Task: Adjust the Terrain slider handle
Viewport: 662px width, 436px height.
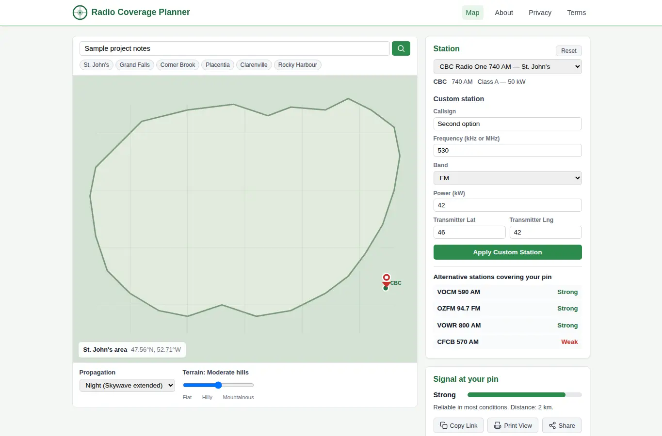Action: click(x=218, y=385)
